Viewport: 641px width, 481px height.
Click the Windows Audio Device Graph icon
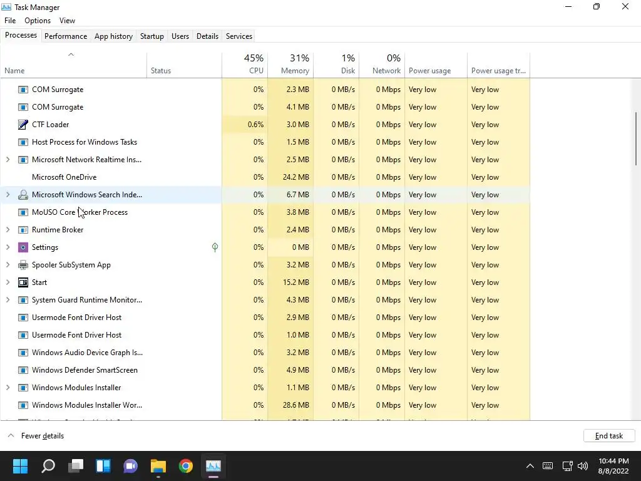point(23,352)
